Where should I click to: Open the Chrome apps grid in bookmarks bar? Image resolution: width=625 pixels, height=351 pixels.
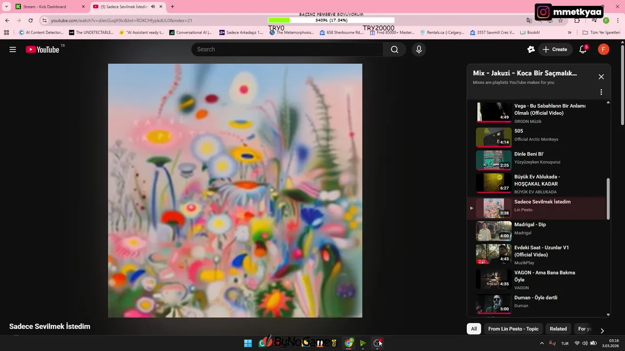coord(6,33)
